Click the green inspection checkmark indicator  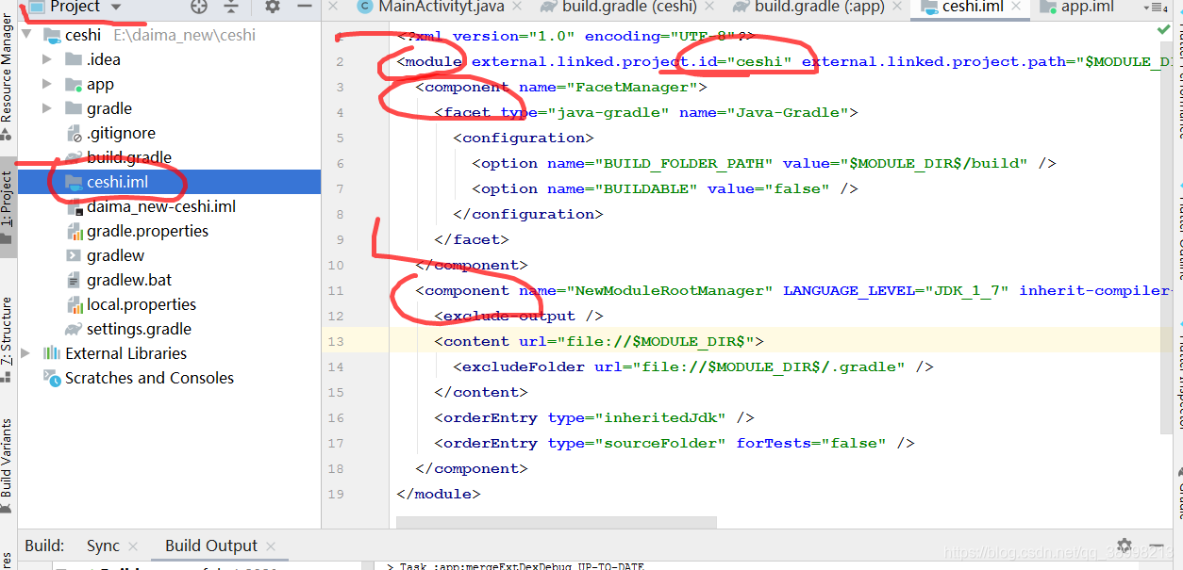pos(1163,30)
